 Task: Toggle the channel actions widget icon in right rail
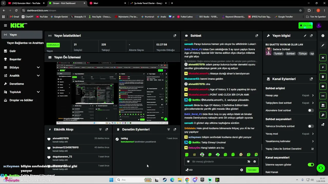(x=323, y=105)
